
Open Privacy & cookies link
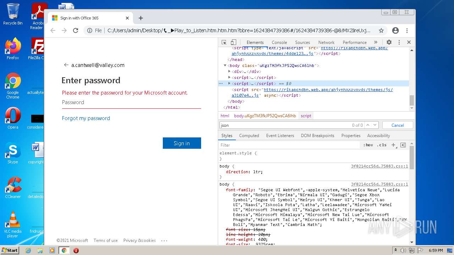tap(139, 240)
